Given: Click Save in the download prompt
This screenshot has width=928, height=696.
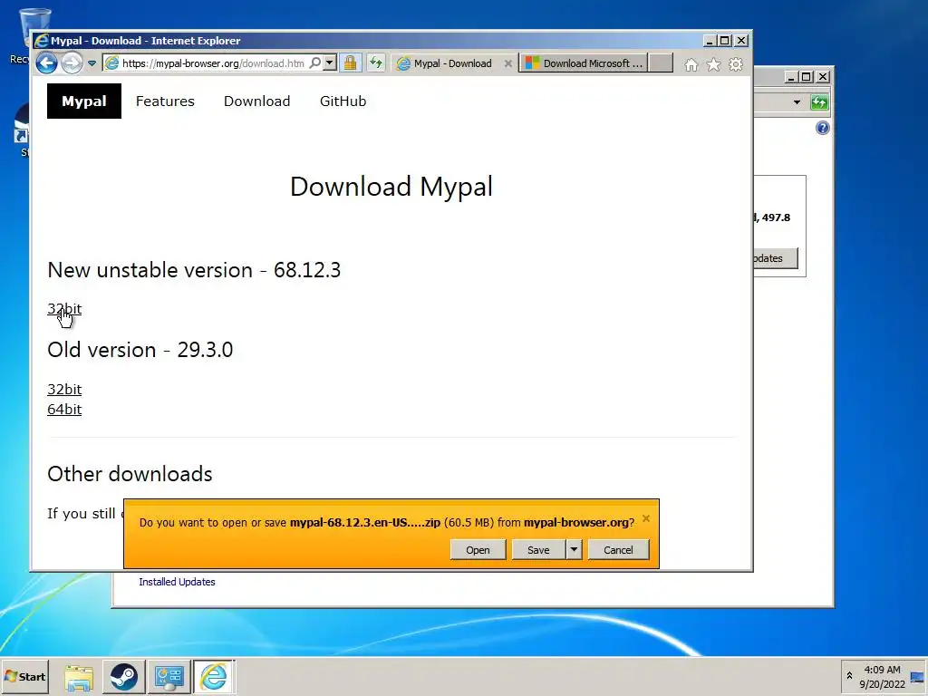Looking at the screenshot, I should (x=538, y=550).
